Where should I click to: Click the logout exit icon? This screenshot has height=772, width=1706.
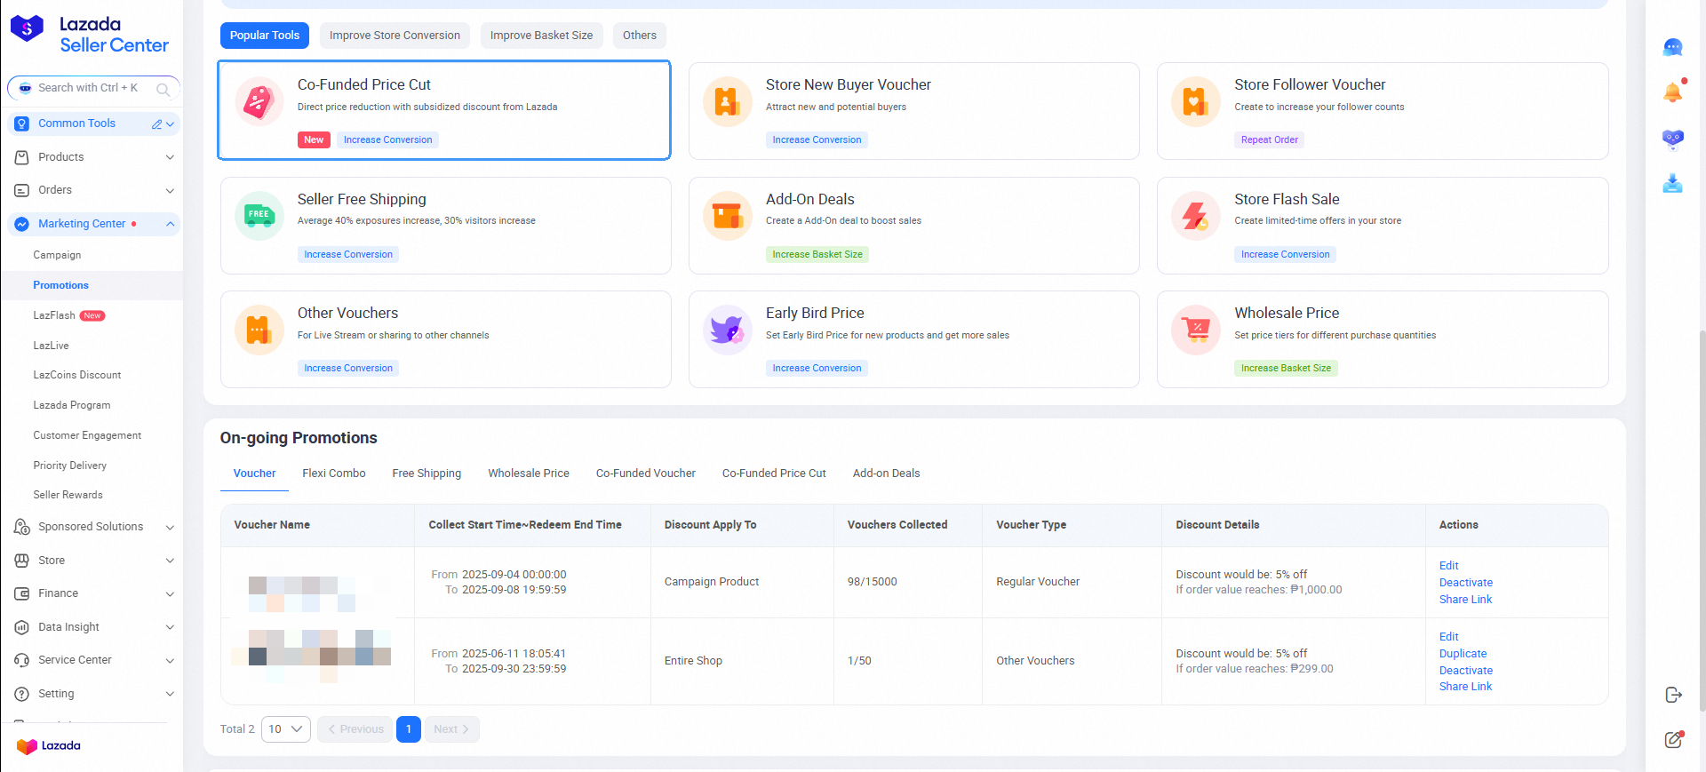(x=1674, y=695)
